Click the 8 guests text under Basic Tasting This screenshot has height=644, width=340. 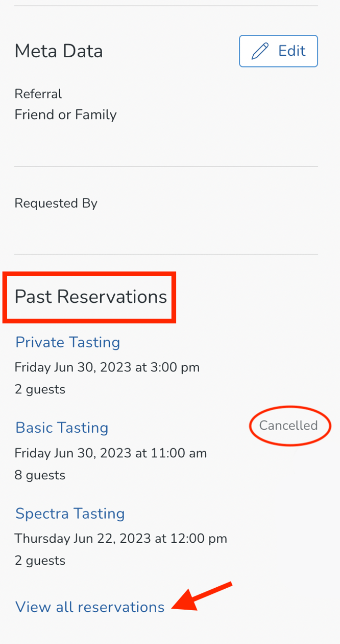(40, 475)
